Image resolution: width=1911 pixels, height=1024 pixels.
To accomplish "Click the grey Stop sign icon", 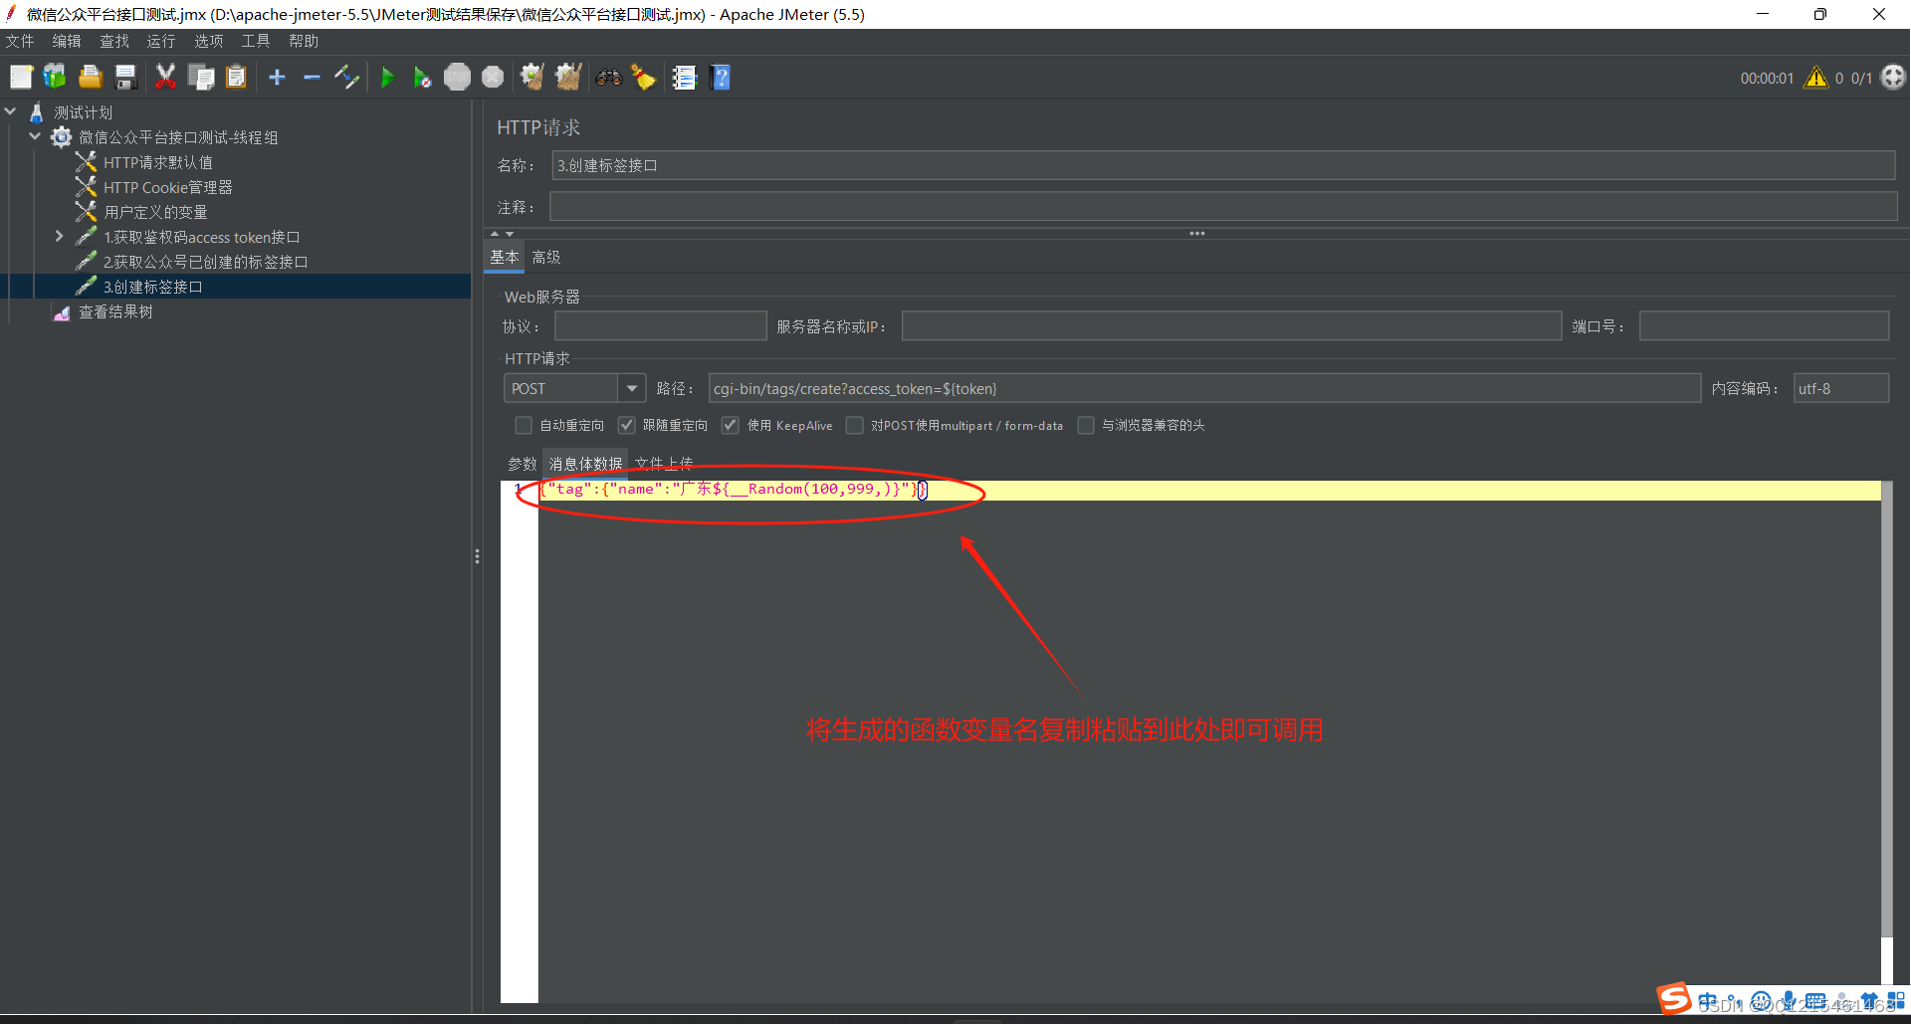I will click(x=457, y=77).
